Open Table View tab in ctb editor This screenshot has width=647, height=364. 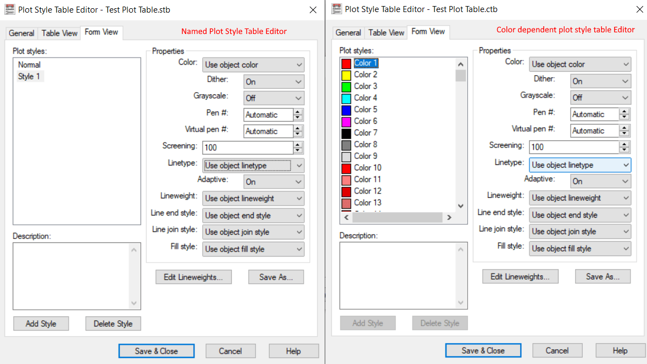[x=386, y=32]
